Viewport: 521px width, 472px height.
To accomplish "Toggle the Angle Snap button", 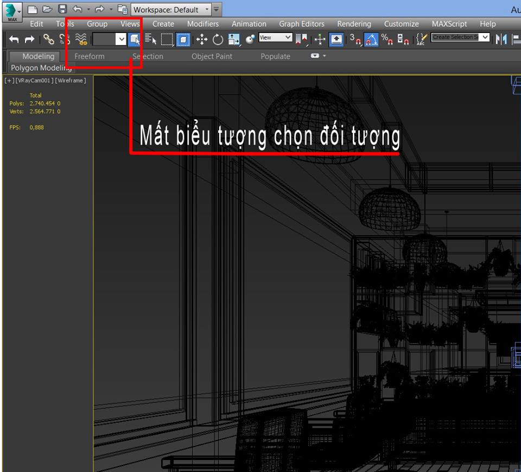I will pos(371,39).
